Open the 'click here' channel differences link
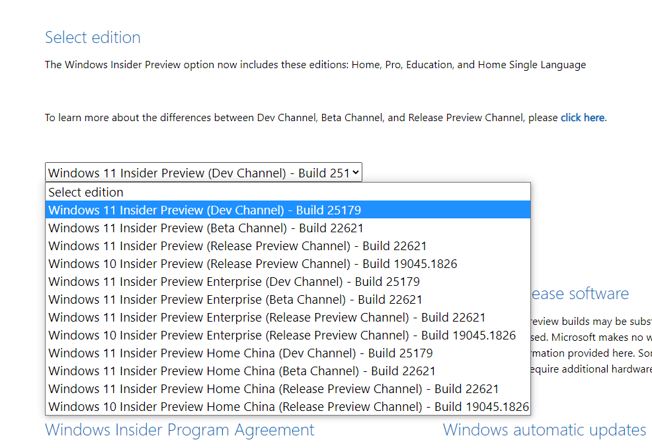The image size is (652, 448). 583,118
